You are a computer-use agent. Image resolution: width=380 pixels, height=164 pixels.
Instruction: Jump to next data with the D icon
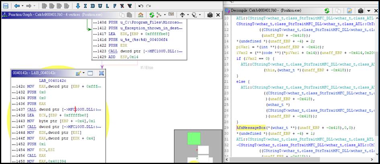tap(92, 6)
